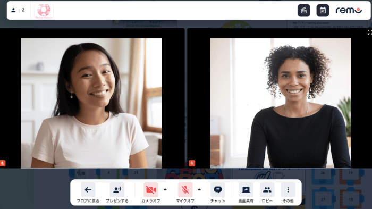Toggle the マイクオフ microphone button
Image resolution: width=372 pixels, height=209 pixels.
185,190
